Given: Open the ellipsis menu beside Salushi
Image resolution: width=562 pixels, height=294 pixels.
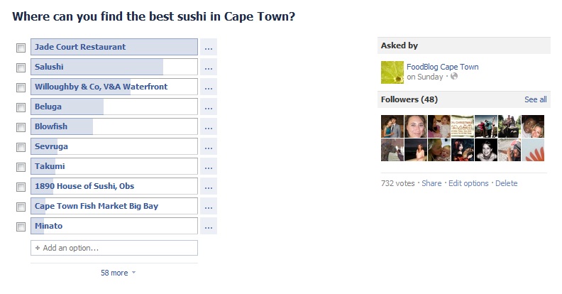Looking at the screenshot, I should [208, 67].
